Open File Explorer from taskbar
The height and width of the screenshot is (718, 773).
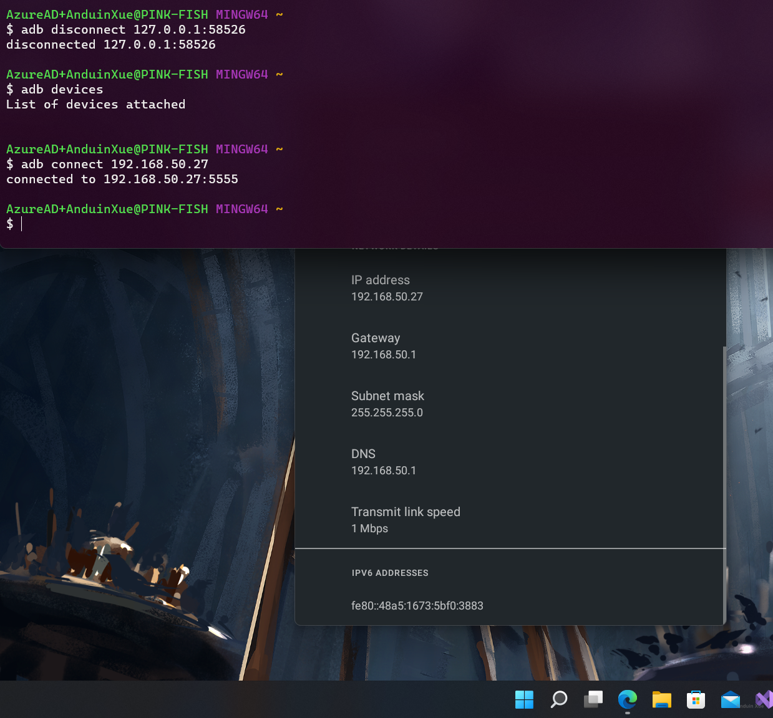[x=661, y=699]
